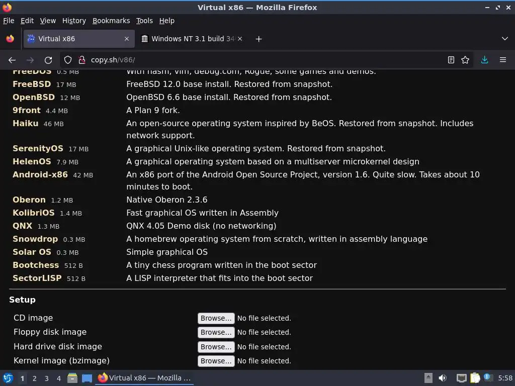
Task: Open the View menu
Action: tap(48, 21)
